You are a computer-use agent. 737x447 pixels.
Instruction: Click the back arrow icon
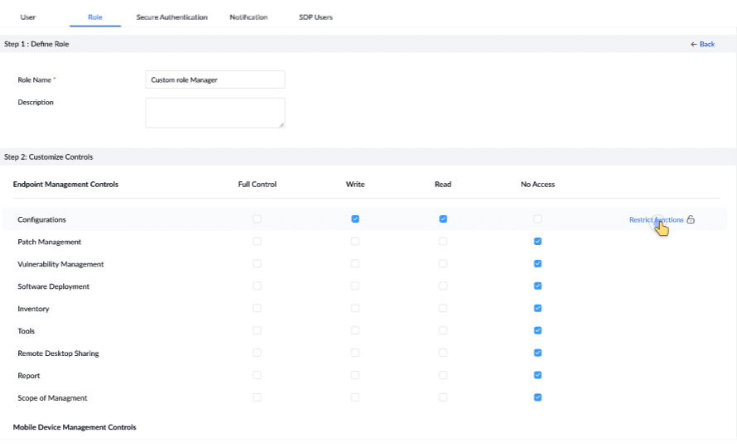pyautogui.click(x=693, y=44)
